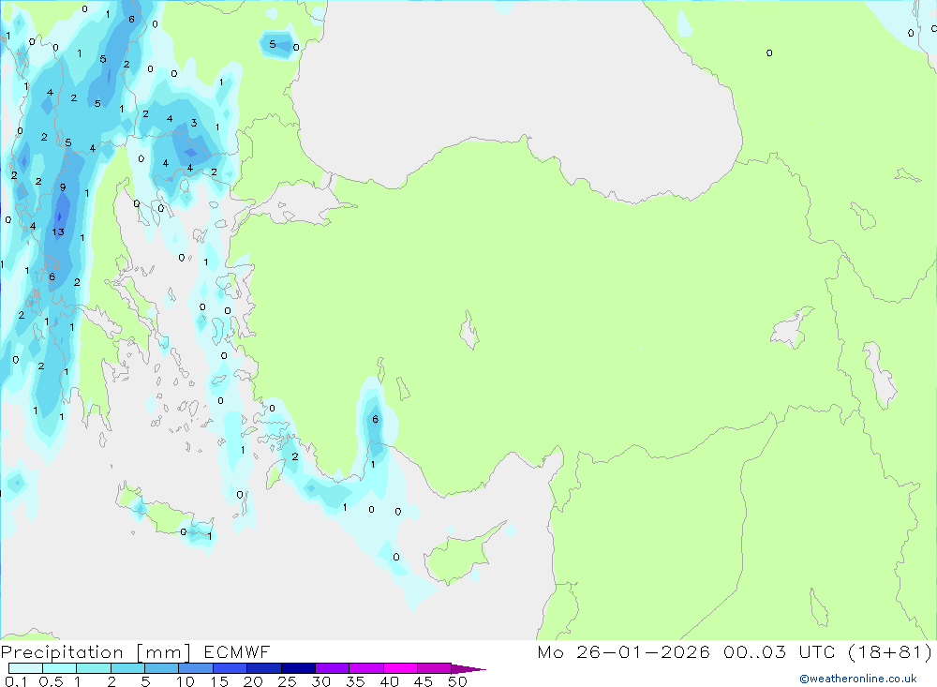
Task: Click the "9" precipitation value on the map
Action: 63,187
